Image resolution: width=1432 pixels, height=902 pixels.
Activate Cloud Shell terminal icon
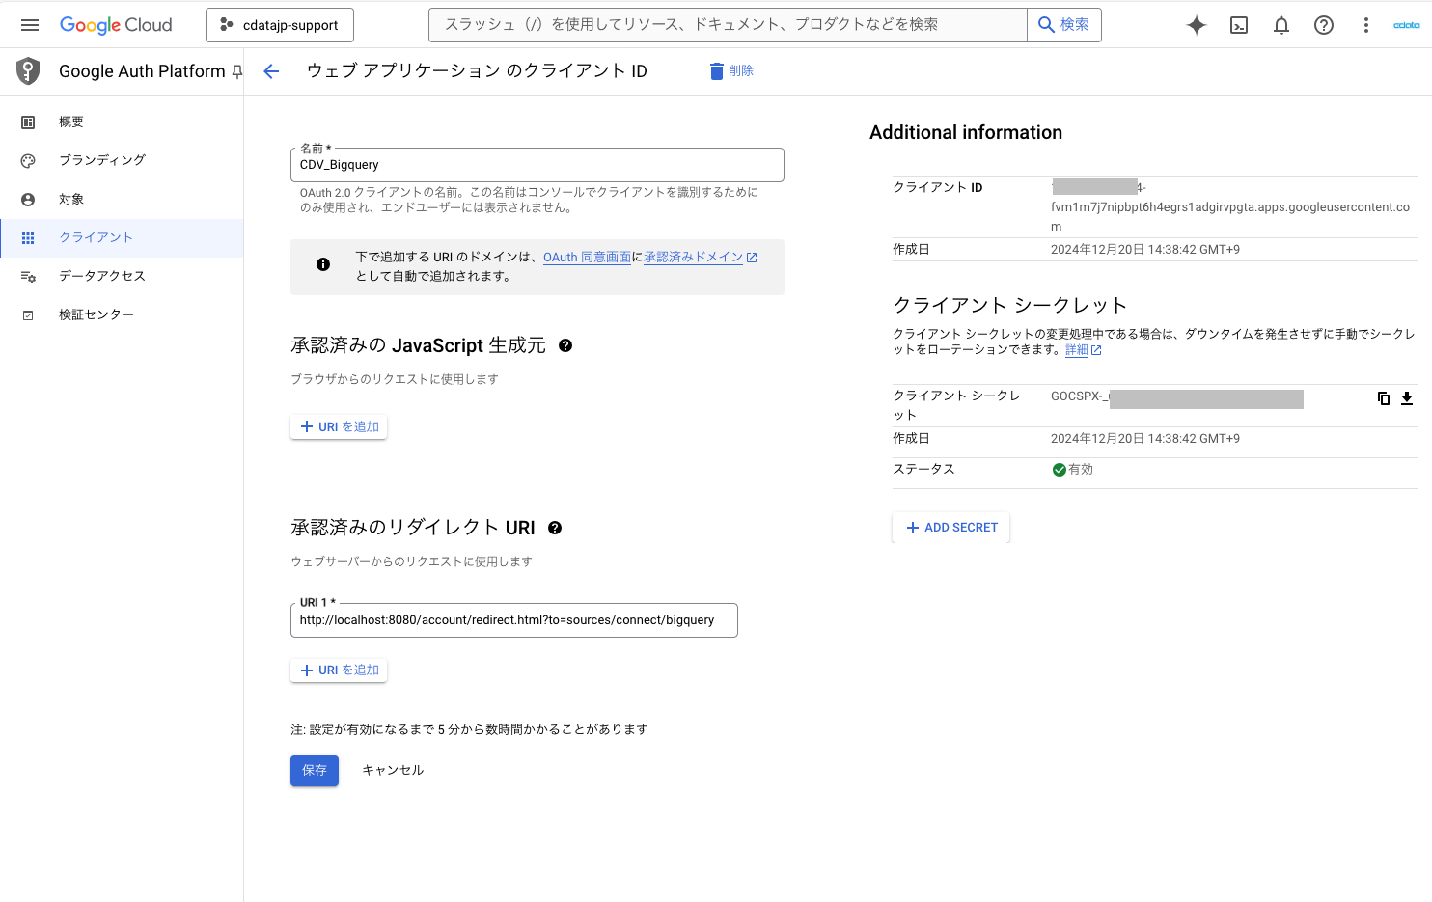(1239, 25)
